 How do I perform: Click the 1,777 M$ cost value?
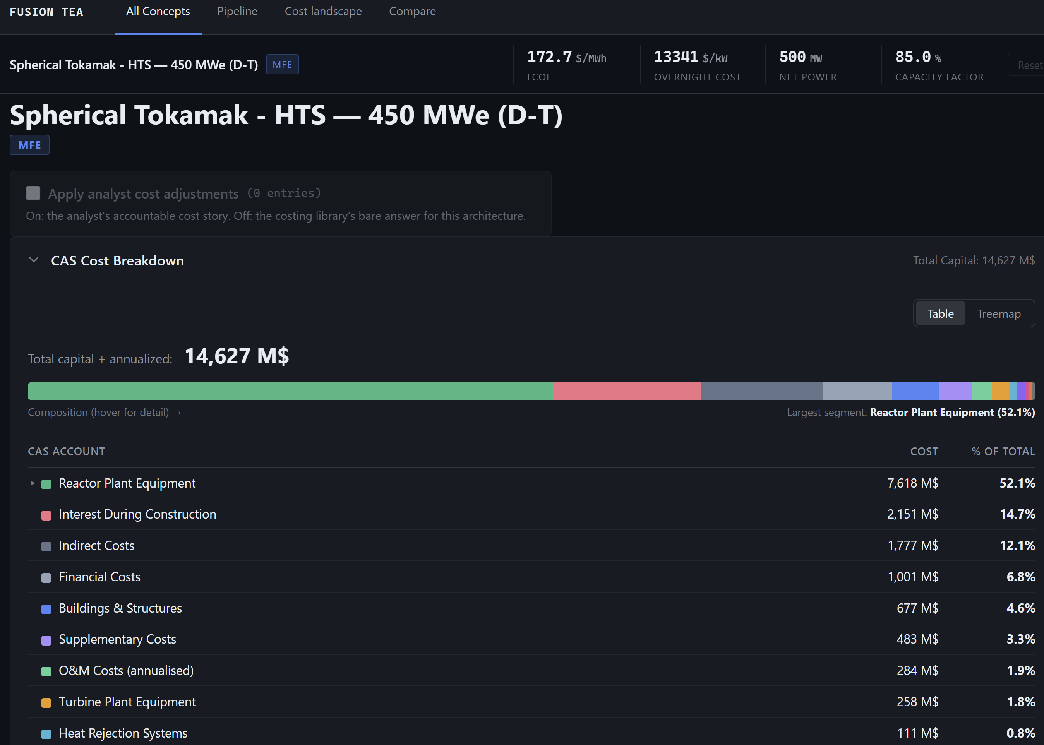[913, 545]
